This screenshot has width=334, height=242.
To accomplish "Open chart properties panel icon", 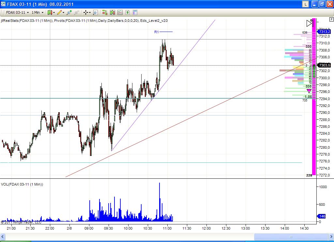I will 135,12.
